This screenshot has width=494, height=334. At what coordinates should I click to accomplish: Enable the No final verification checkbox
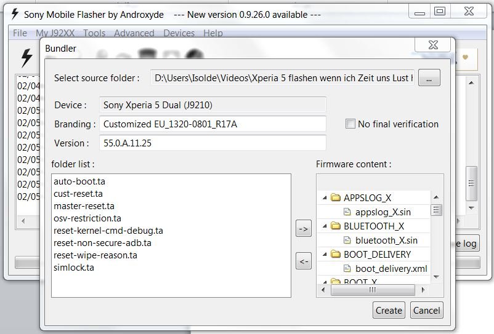(x=350, y=124)
